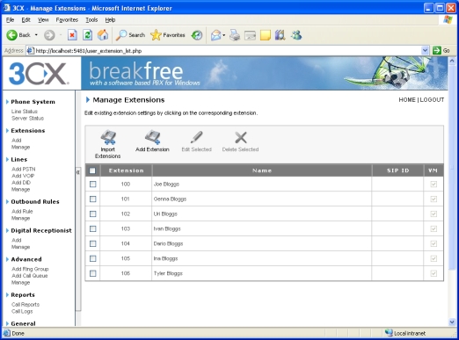The height and width of the screenshot is (340, 459).
Task: Select the checkbox for Ivan Bloggs
Action: click(93, 228)
